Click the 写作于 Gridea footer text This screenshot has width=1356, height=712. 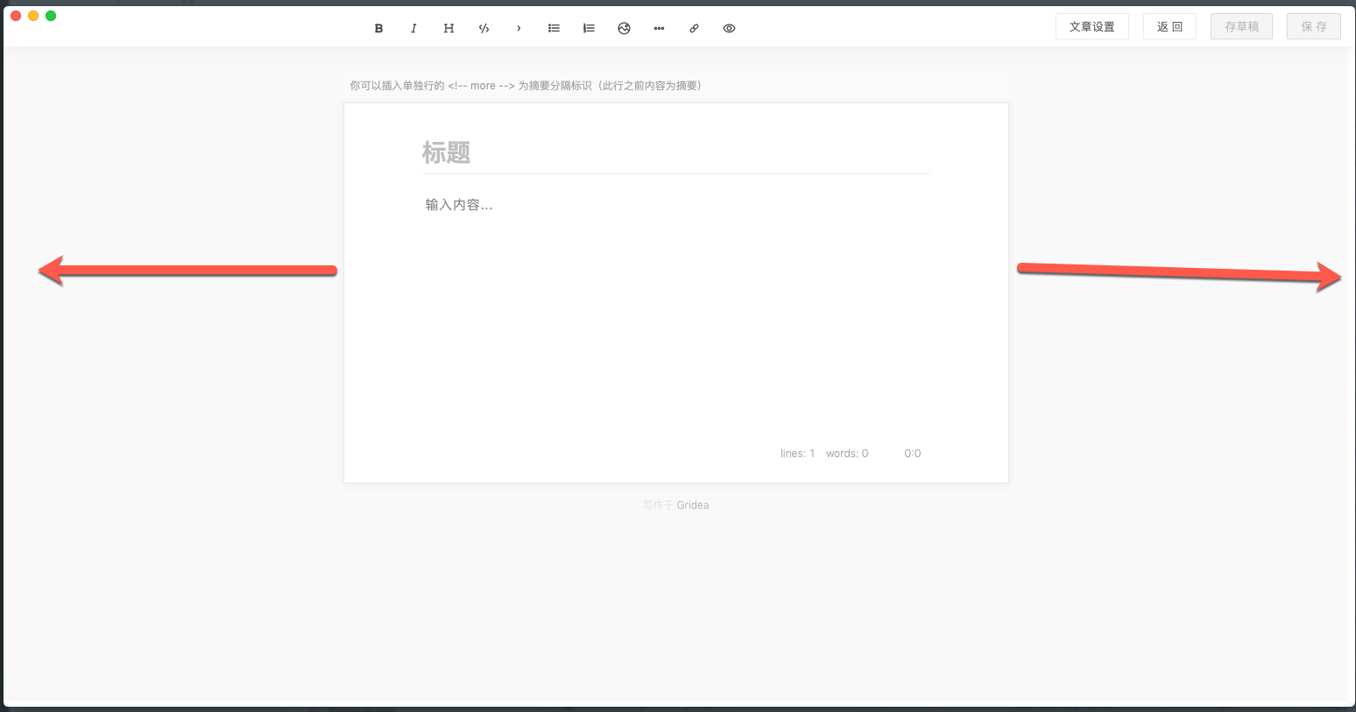pos(675,505)
